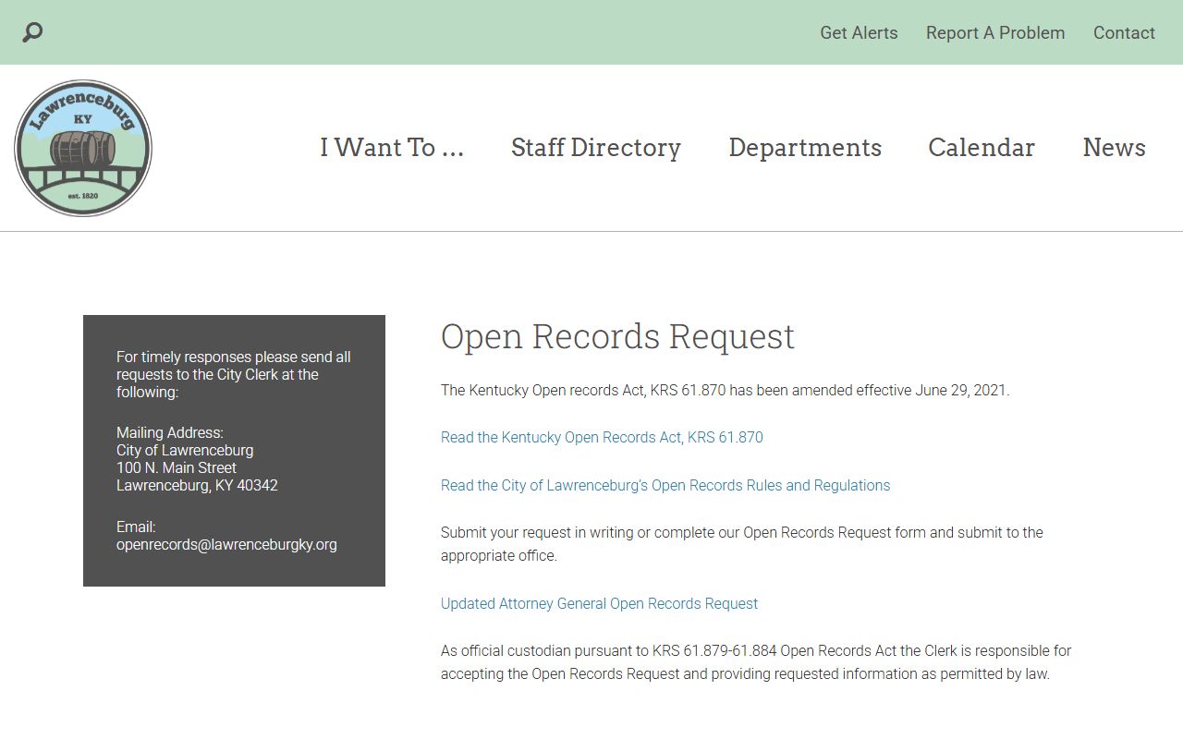Click the openrecords@lawrenceburgky.org email address
The width and height of the screenshot is (1183, 739).
(226, 544)
